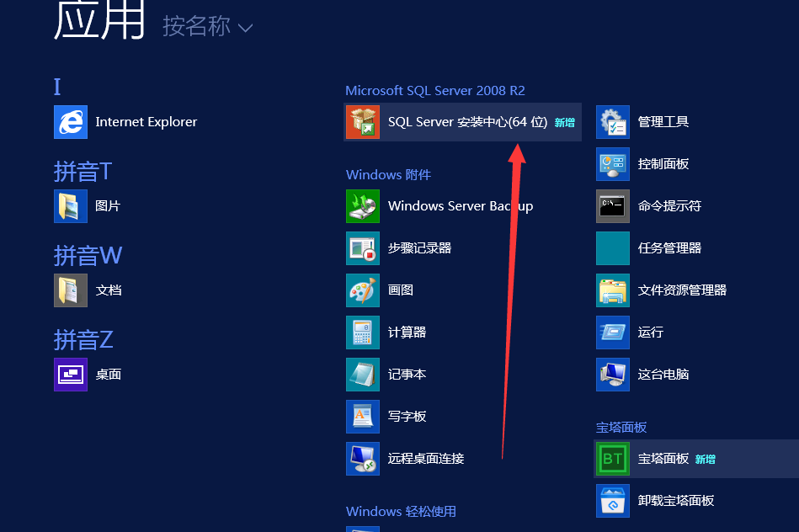The width and height of the screenshot is (799, 532).
Task: Open Windows Server Backup icon
Action: click(x=363, y=206)
